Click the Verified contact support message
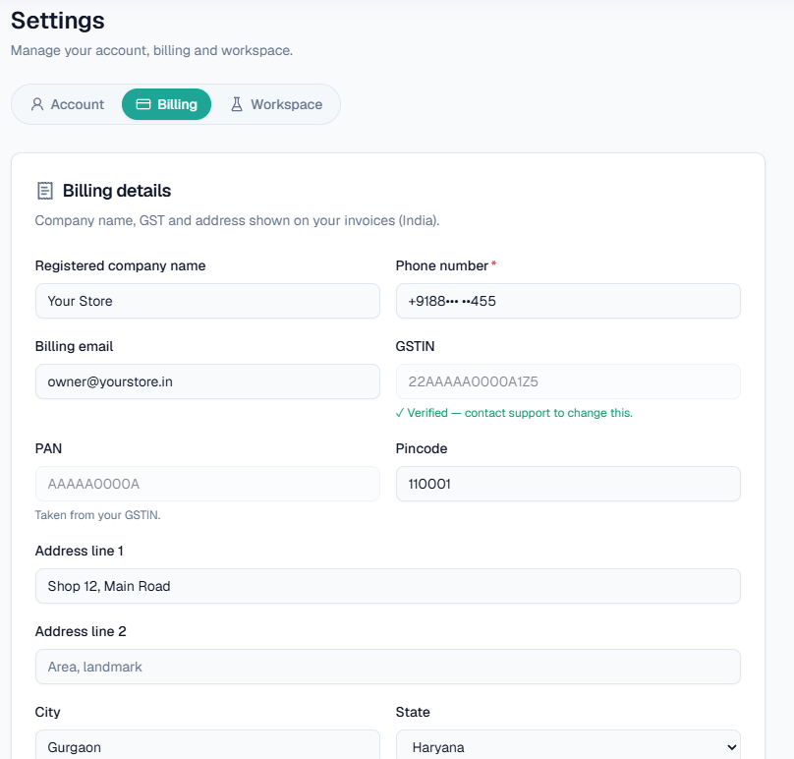The height and width of the screenshot is (759, 794). [x=514, y=413]
